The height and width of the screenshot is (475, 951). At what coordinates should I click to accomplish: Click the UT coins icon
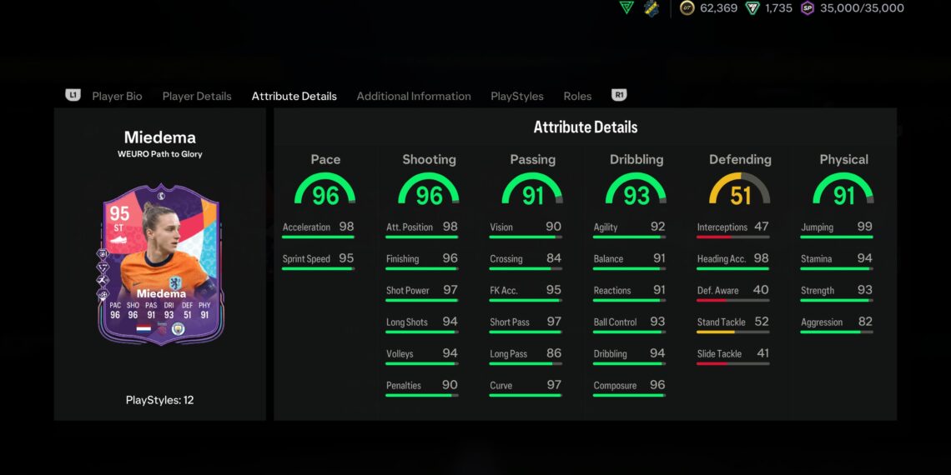(x=687, y=8)
